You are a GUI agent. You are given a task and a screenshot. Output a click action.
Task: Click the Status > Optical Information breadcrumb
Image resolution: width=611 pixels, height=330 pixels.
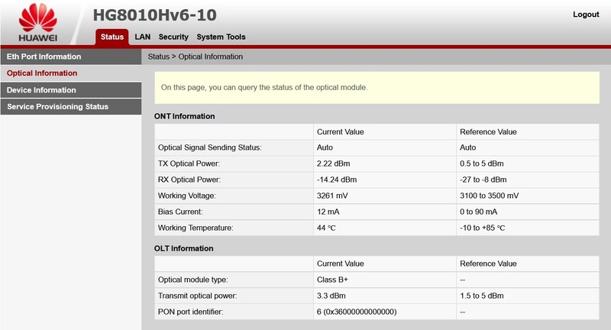tap(195, 57)
